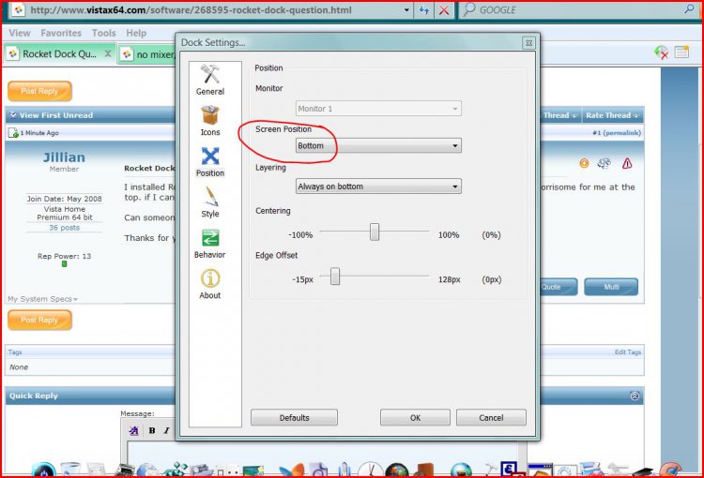This screenshot has height=478, width=704.
Task: Click the View First Unread link
Action: (56, 115)
